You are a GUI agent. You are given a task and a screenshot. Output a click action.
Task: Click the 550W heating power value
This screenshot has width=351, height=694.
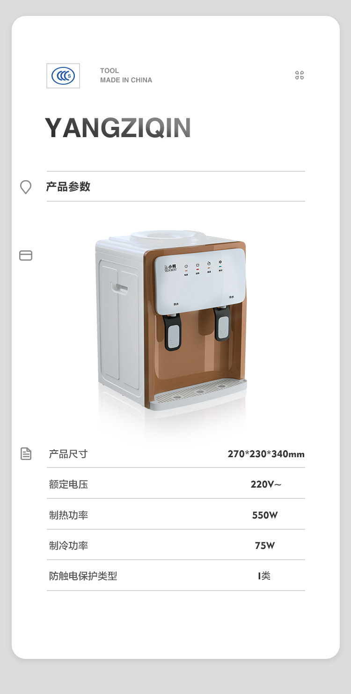click(265, 515)
